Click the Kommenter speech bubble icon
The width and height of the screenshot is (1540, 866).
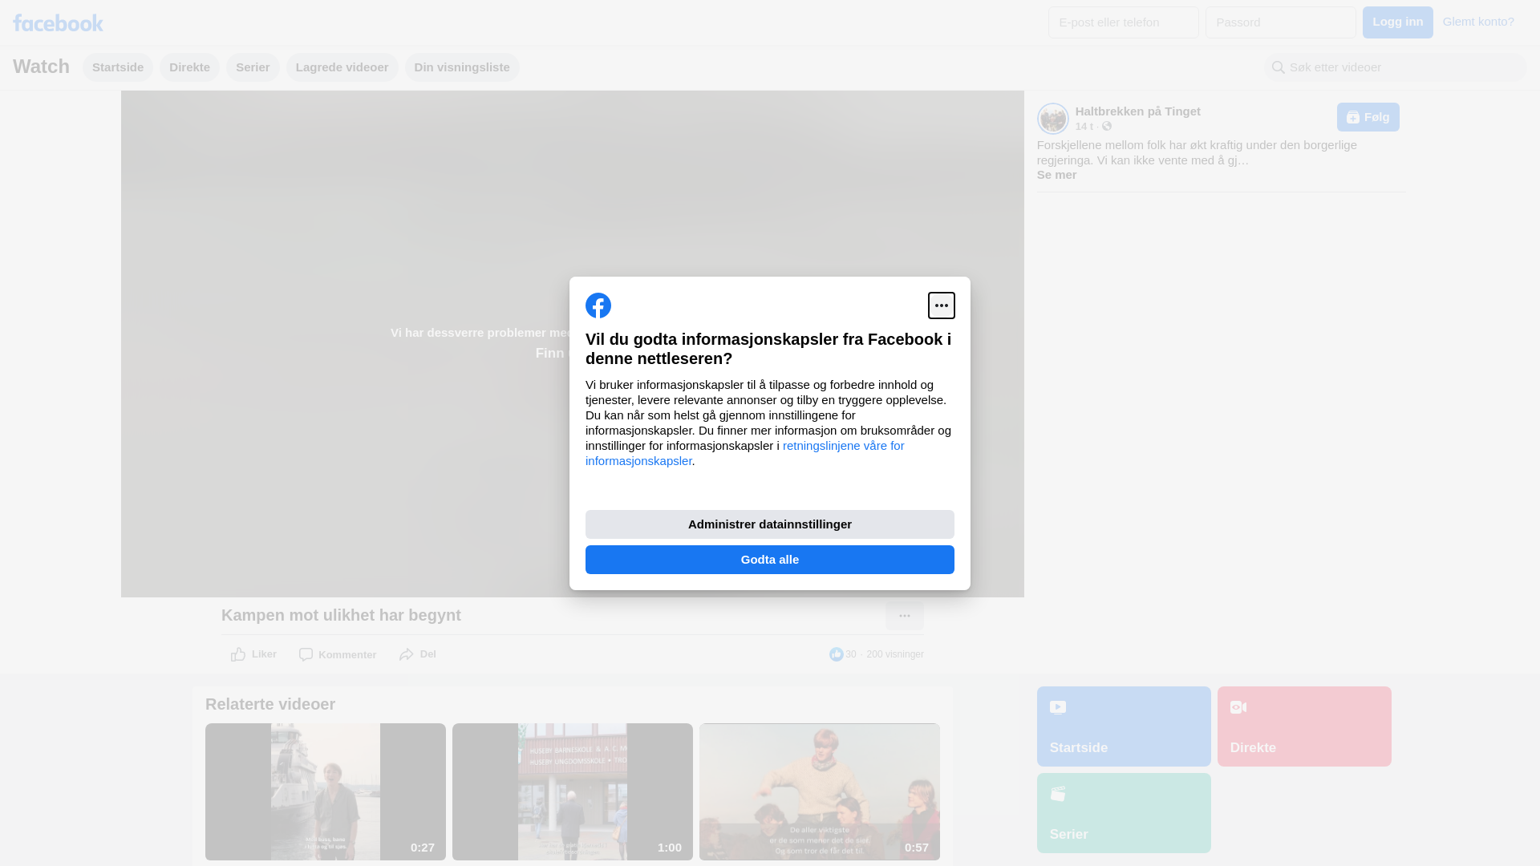(306, 655)
